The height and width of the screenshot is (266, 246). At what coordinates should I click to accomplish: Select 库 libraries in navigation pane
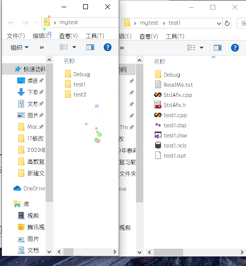coord(21,204)
